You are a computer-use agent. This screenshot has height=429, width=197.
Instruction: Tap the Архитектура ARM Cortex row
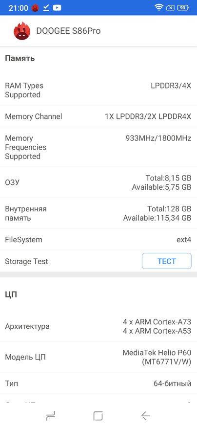(x=98, y=326)
